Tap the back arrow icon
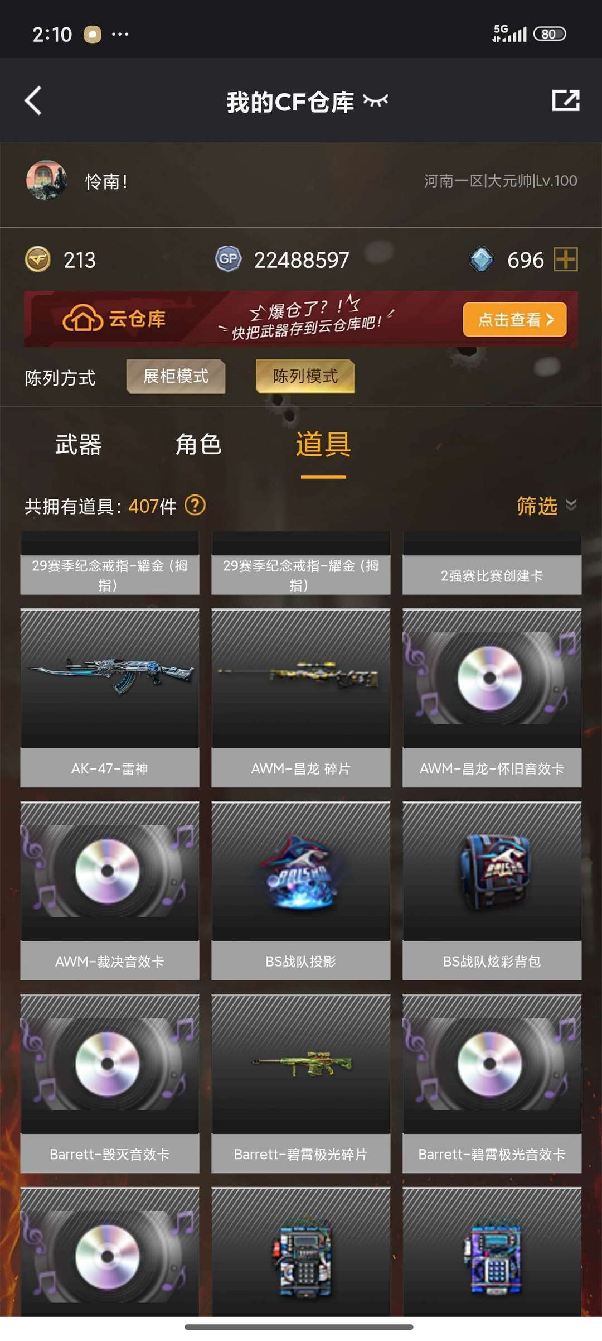This screenshot has width=602, height=1341. point(33,101)
